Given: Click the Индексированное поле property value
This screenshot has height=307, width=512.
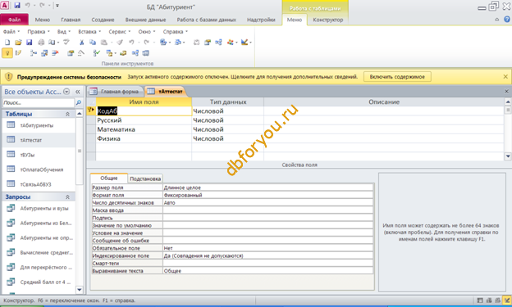Looking at the screenshot, I should coord(267,255).
